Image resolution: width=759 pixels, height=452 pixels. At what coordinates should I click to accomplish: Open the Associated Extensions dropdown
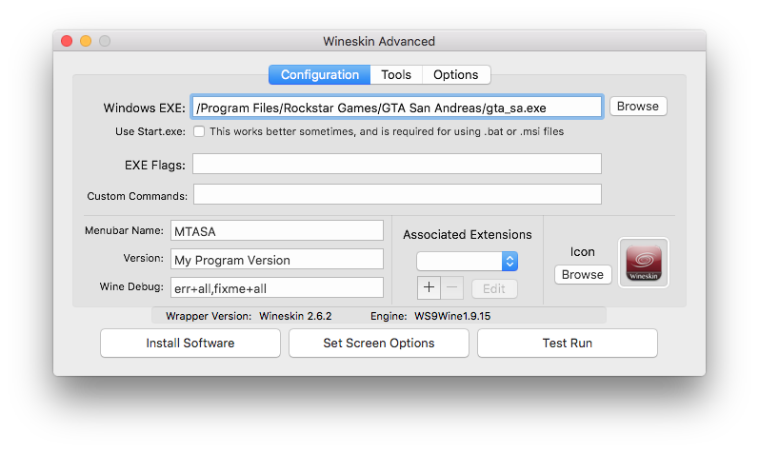coord(467,261)
